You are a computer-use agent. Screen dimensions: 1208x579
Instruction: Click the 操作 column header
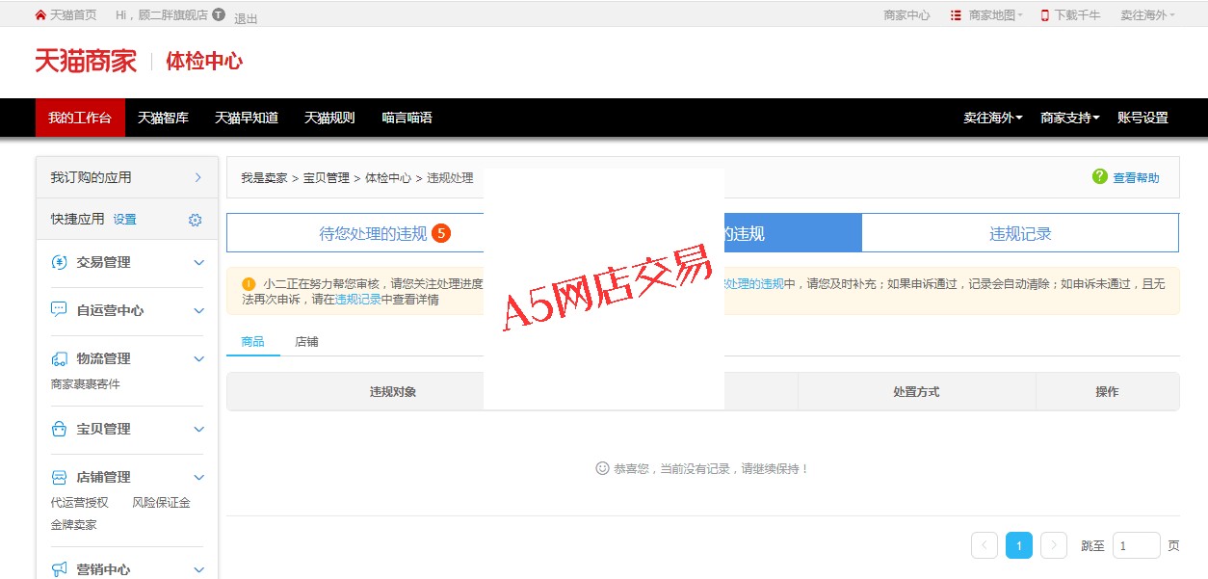tap(1107, 392)
